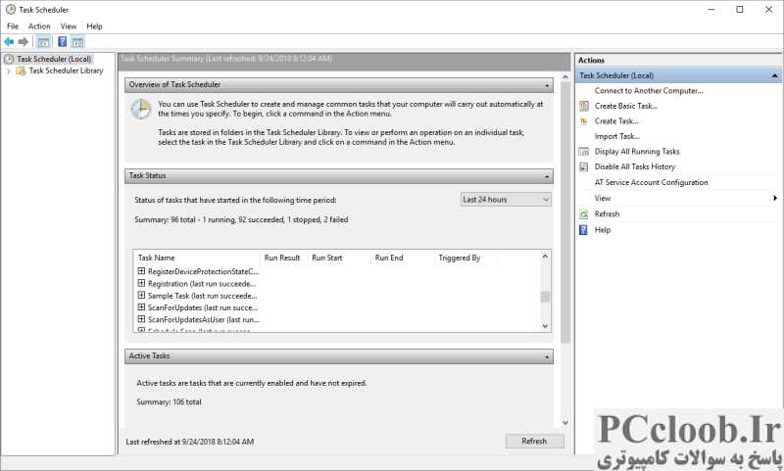The width and height of the screenshot is (784, 471).
Task: Expand the ScanForUpdates task row
Action: coord(141,307)
